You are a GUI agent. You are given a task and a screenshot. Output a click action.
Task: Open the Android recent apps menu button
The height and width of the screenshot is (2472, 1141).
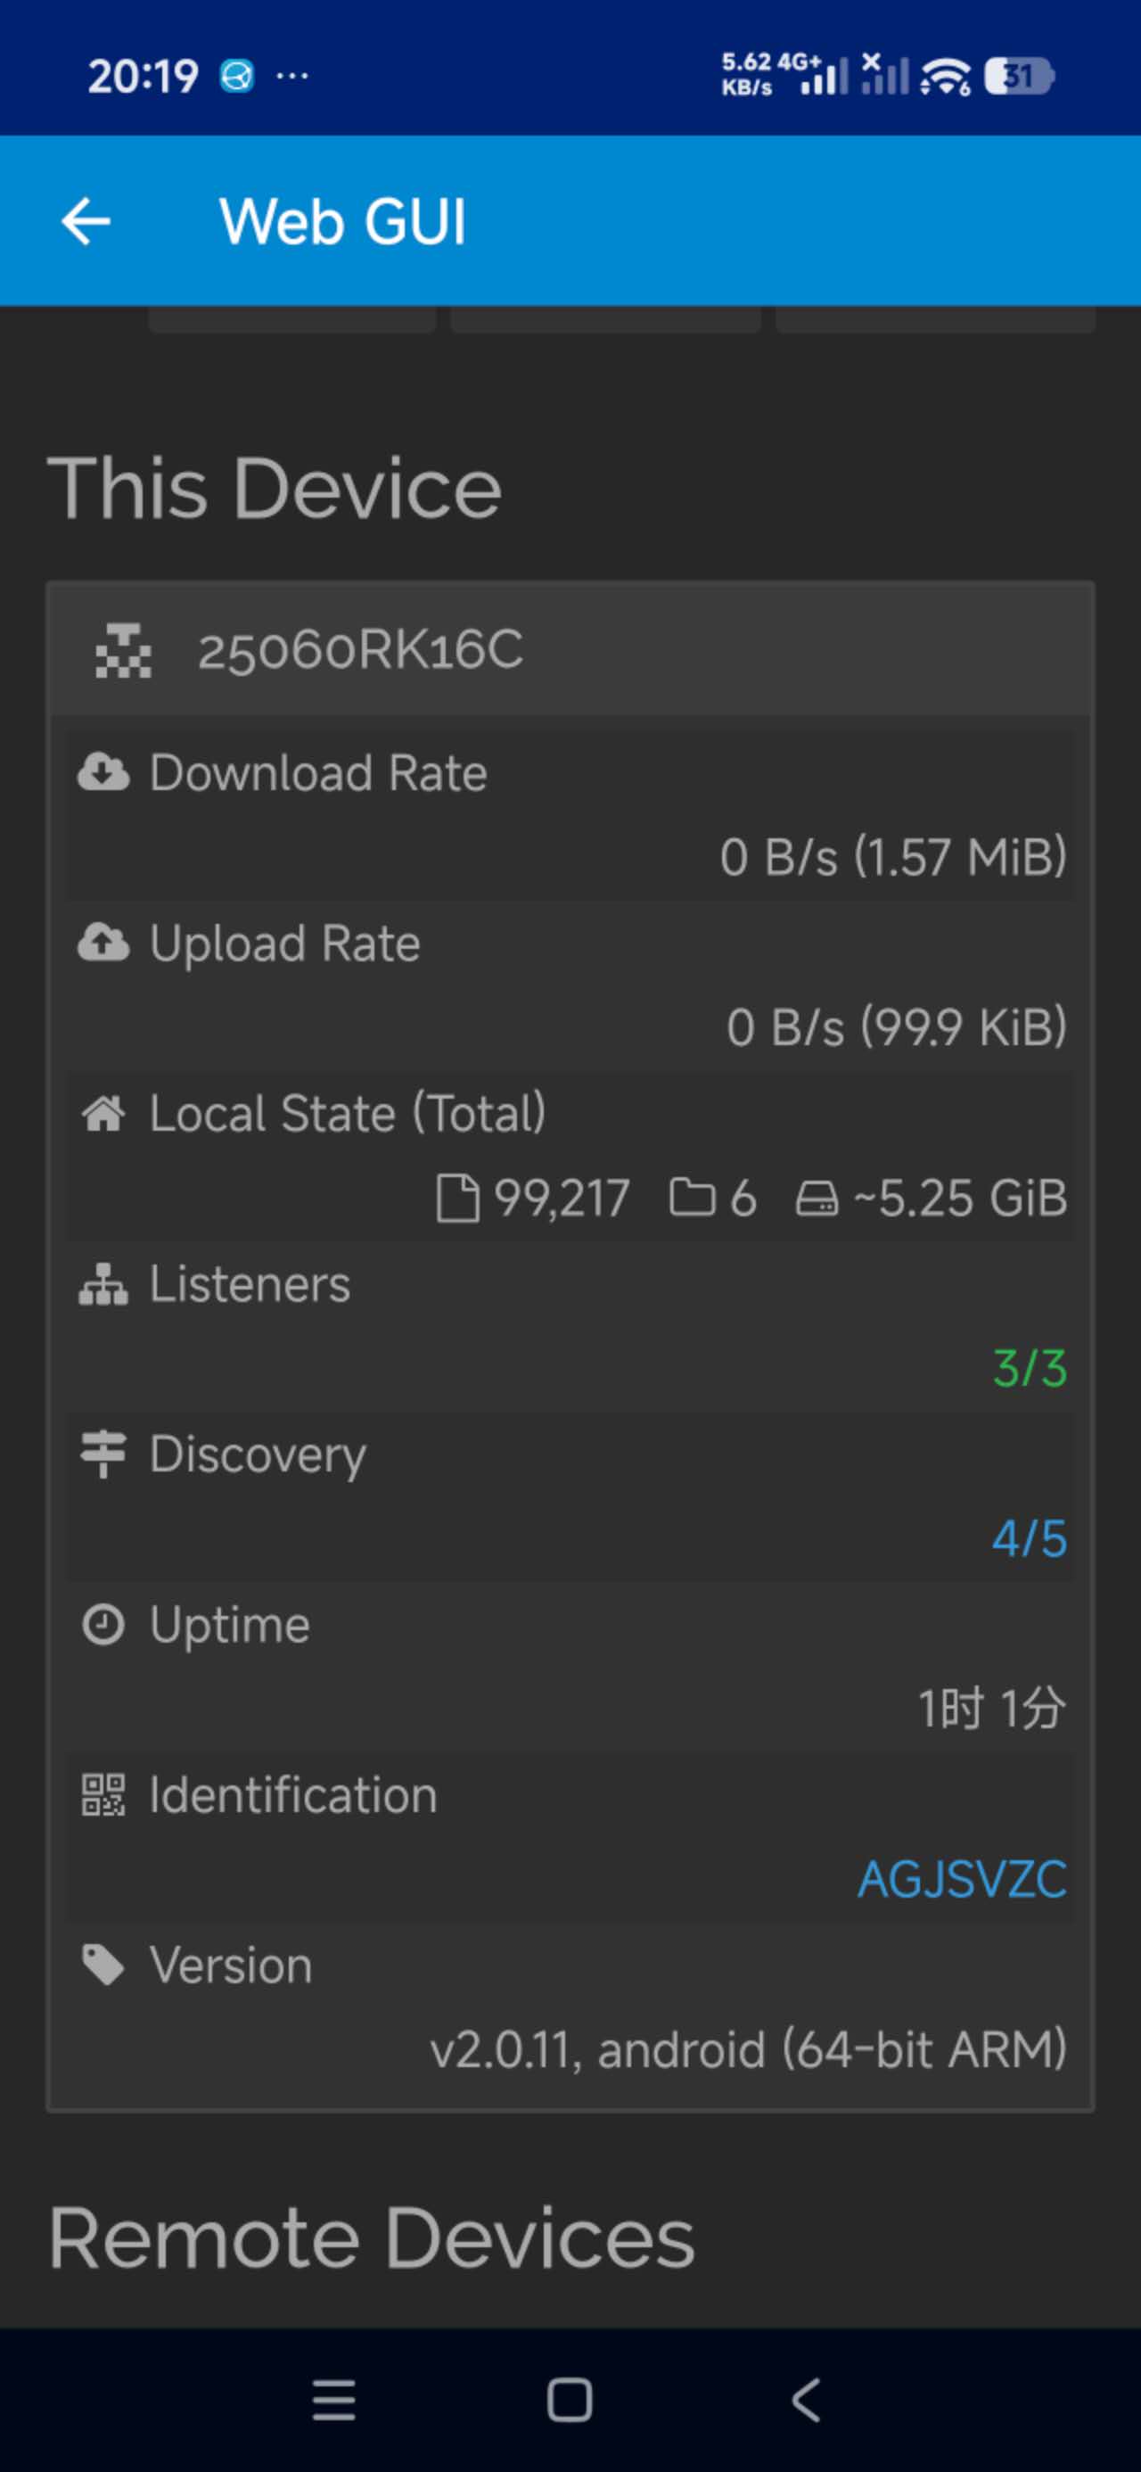point(334,2399)
